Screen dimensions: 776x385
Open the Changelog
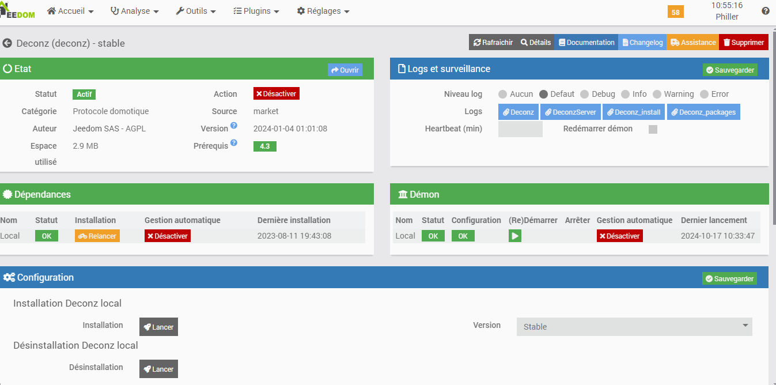[642, 42]
